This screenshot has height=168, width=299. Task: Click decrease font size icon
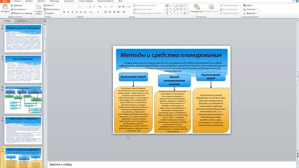[x=94, y=7]
